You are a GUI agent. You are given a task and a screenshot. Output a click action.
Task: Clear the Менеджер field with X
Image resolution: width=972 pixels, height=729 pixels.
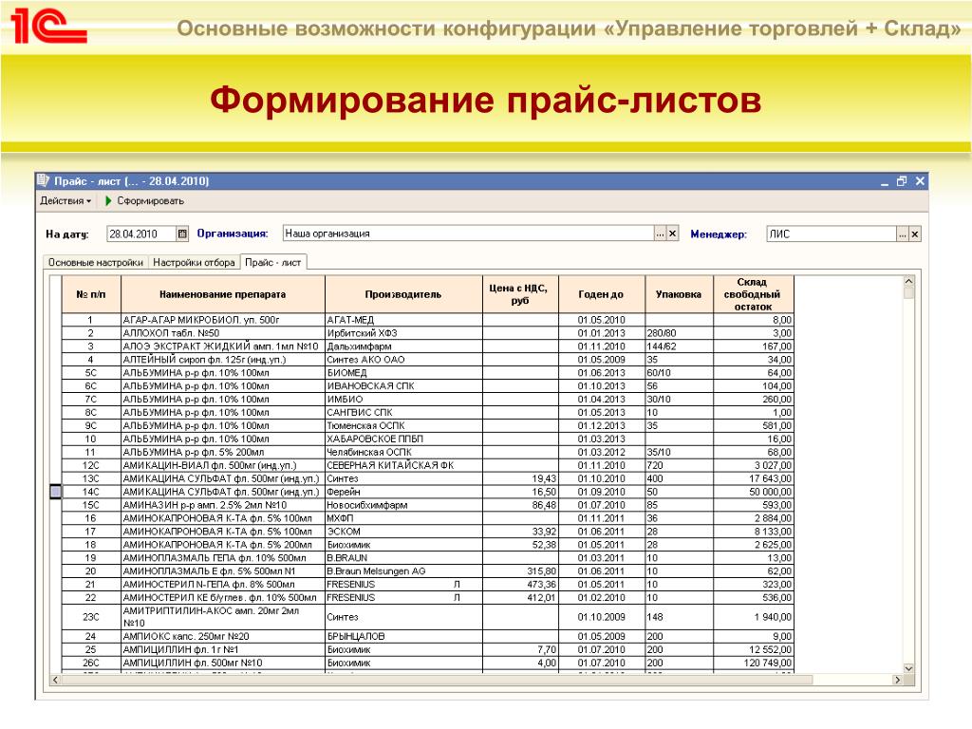tap(915, 234)
